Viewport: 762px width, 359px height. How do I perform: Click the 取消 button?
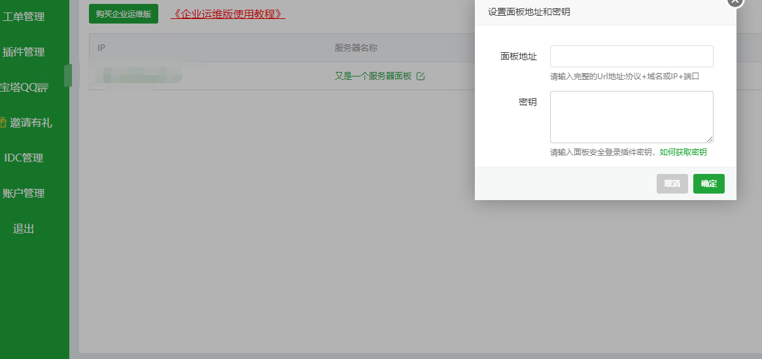click(672, 184)
